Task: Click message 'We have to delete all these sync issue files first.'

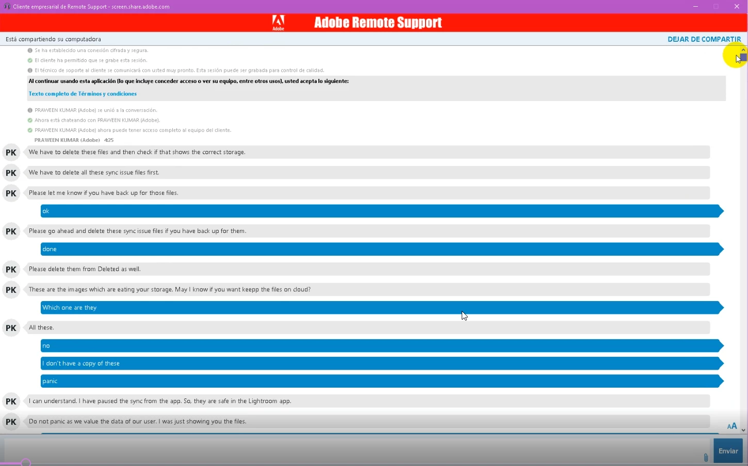Action: point(367,173)
